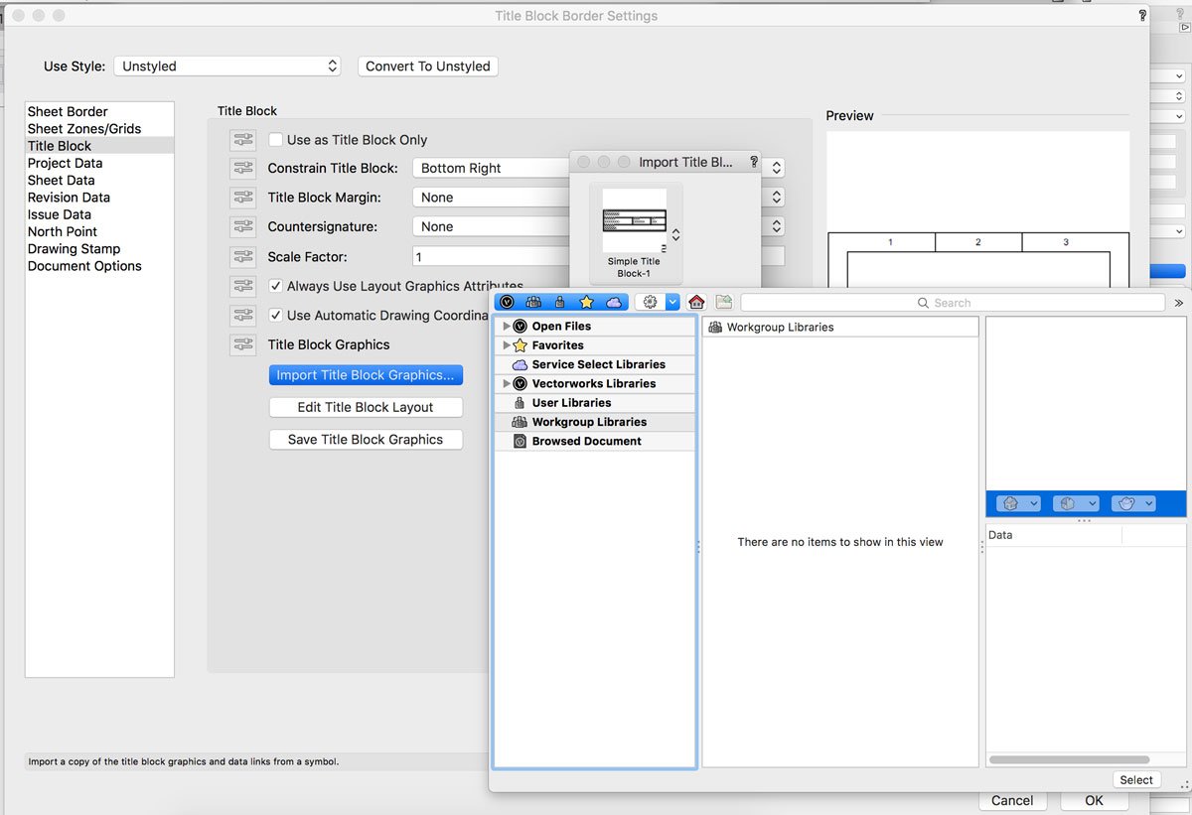Click the Edit Title Block Layout button
Image resolution: width=1192 pixels, height=815 pixels.
366,407
